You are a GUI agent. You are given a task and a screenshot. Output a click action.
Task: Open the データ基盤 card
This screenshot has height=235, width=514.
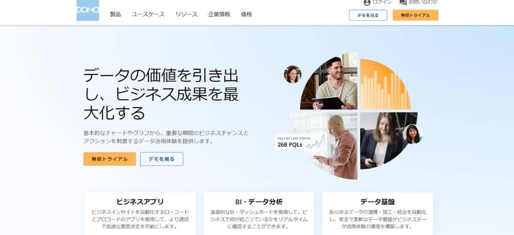(377, 213)
